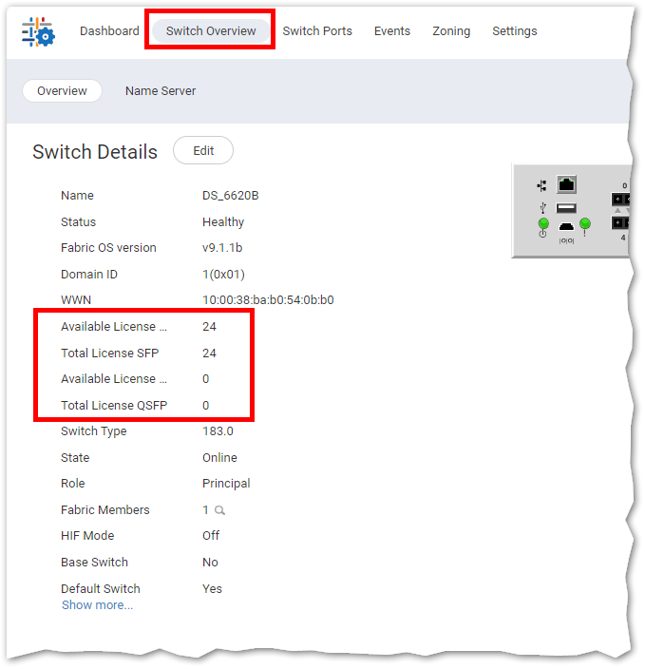Open the Dashboard tab
Screen dimensions: 645x669
[x=109, y=31]
